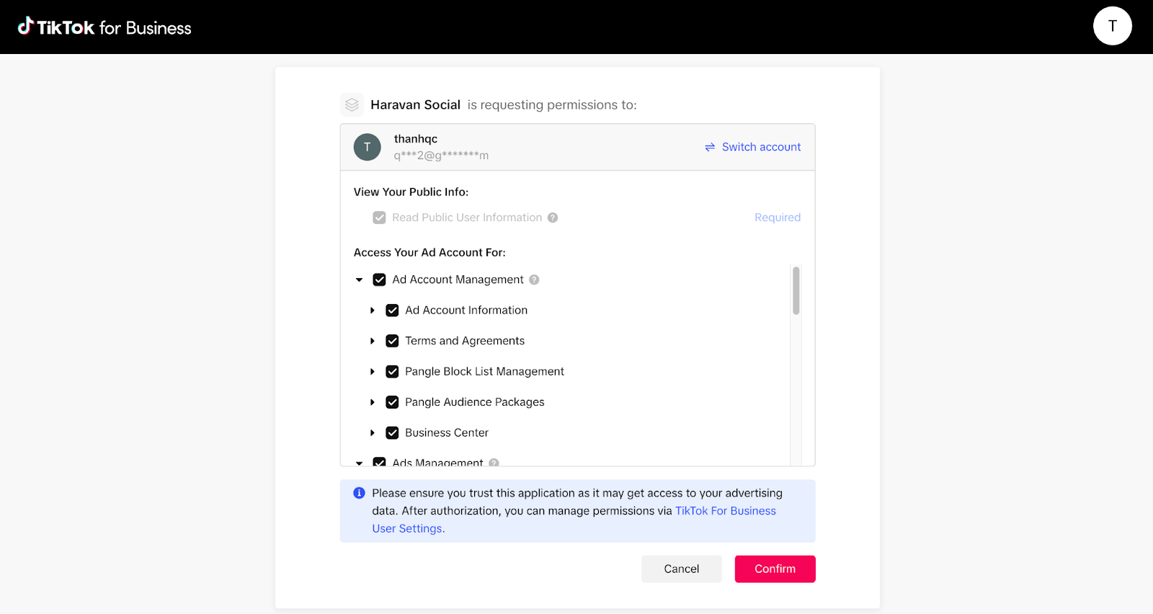This screenshot has width=1153, height=614.
Task: Click the thanhqc account avatar
Action: (367, 147)
